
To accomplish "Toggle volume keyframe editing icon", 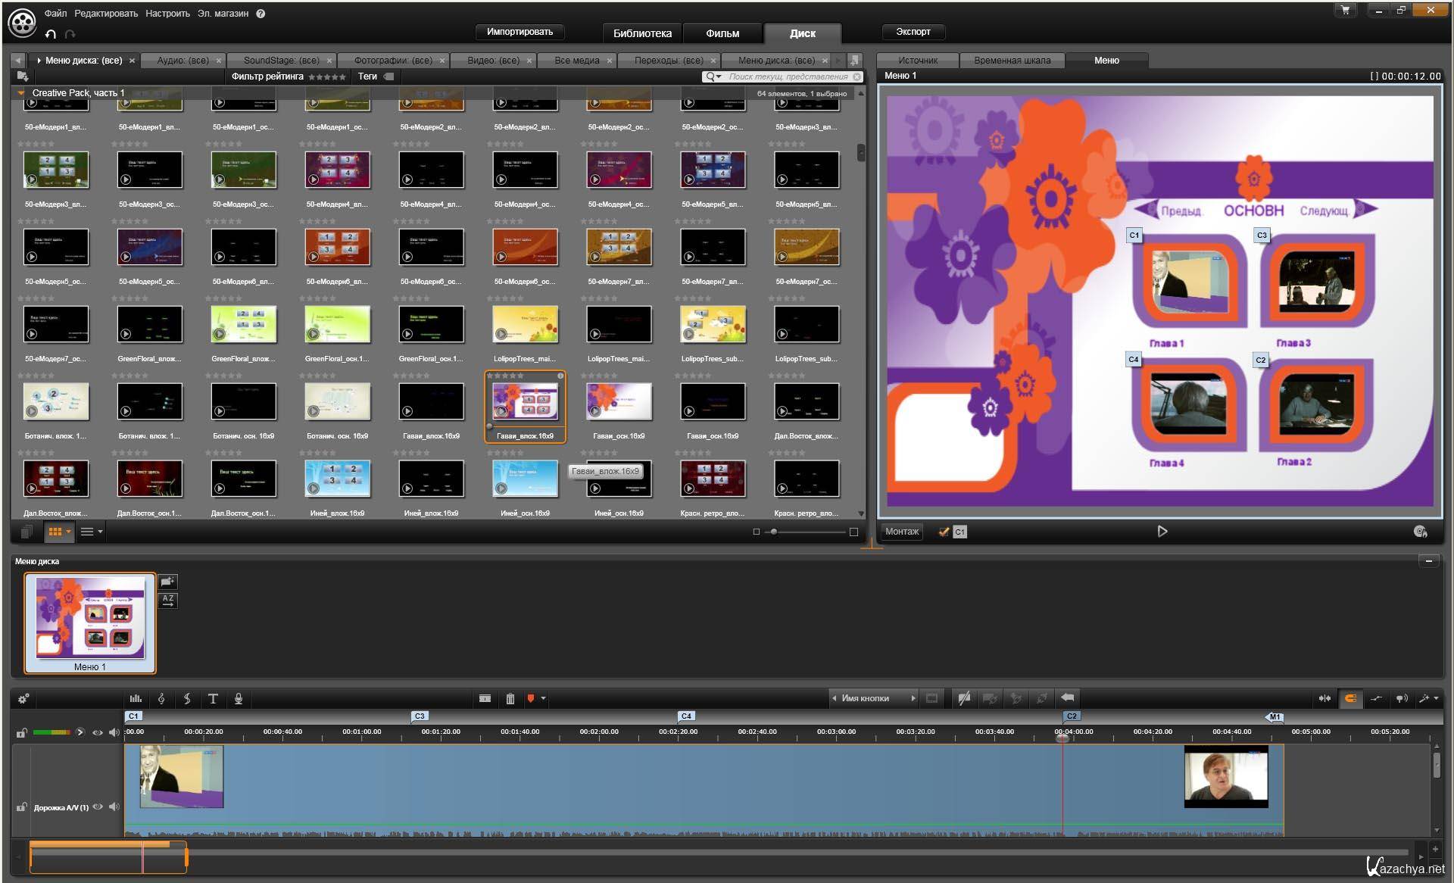I will (1376, 699).
